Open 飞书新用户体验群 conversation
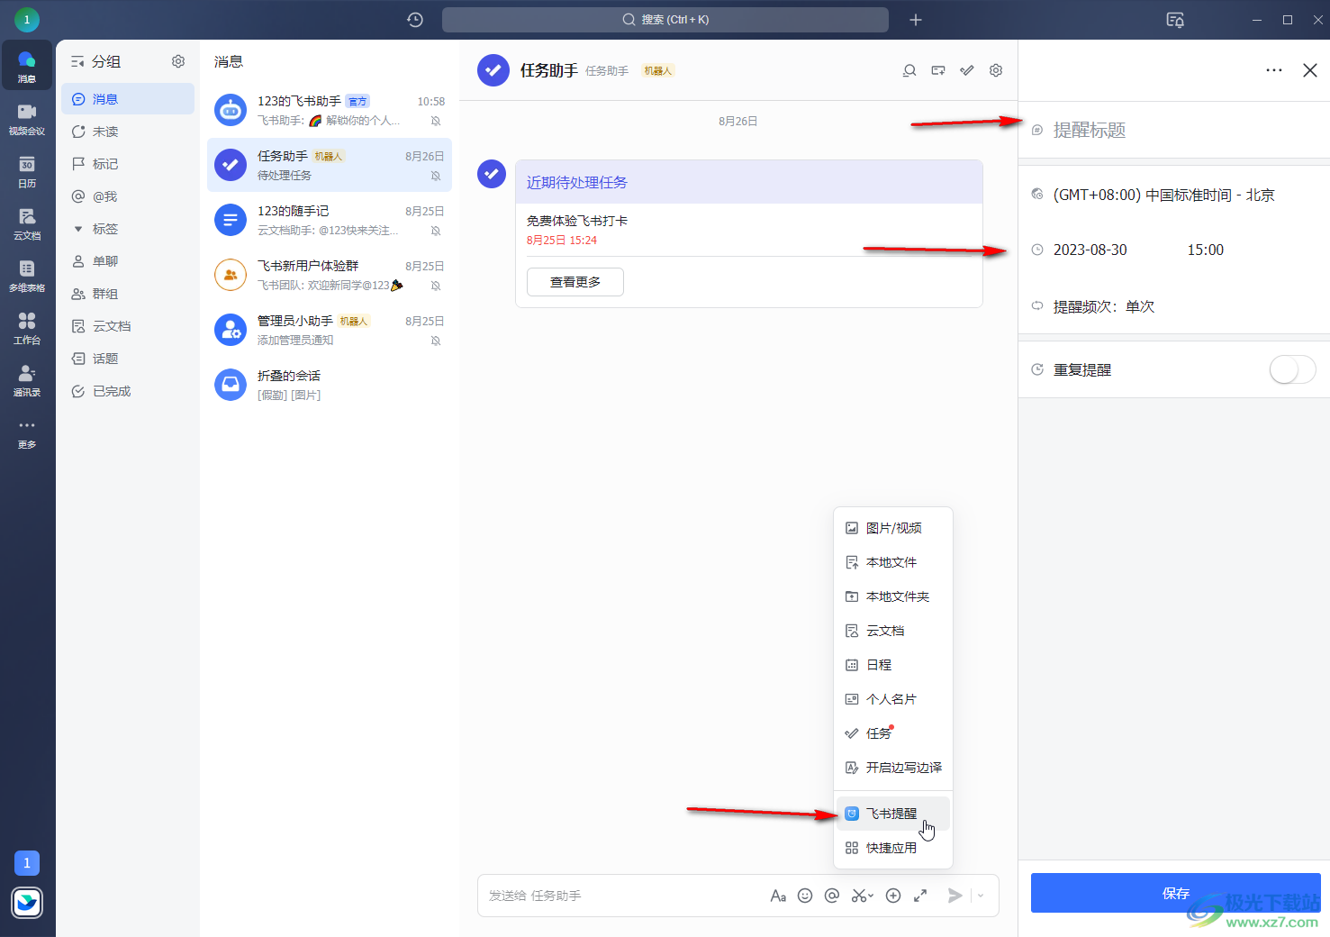Viewport: 1330px width, 937px height. pos(330,275)
